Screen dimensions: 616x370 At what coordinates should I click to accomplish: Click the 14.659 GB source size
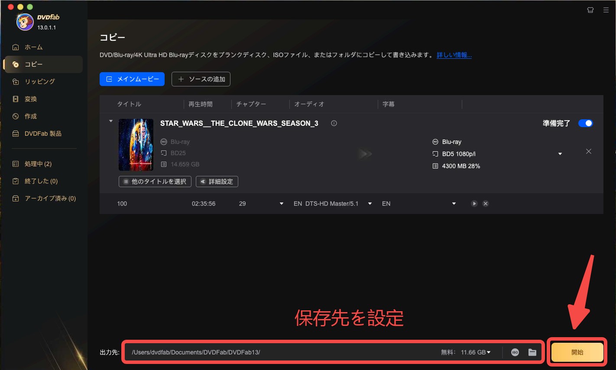pos(185,164)
